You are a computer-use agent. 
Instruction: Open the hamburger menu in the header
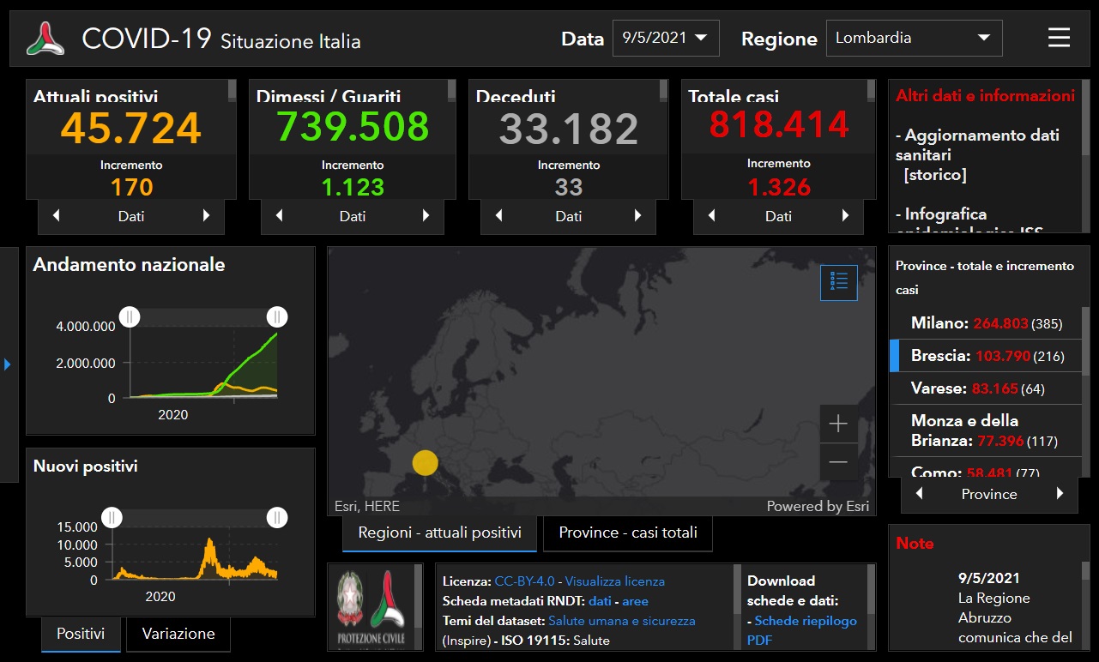pos(1059,38)
